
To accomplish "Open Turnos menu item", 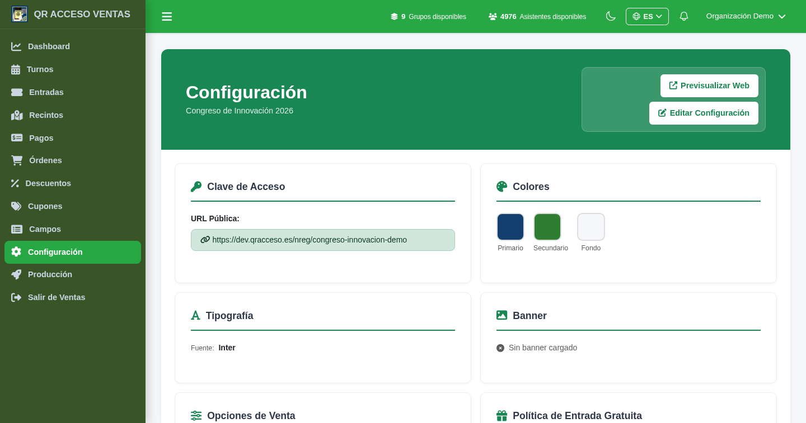I will [73, 69].
